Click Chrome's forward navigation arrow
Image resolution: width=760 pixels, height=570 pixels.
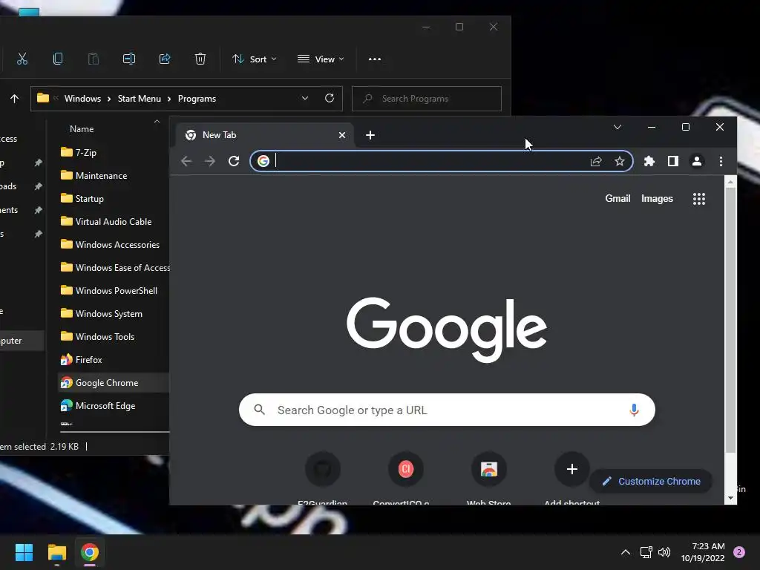[210, 161]
